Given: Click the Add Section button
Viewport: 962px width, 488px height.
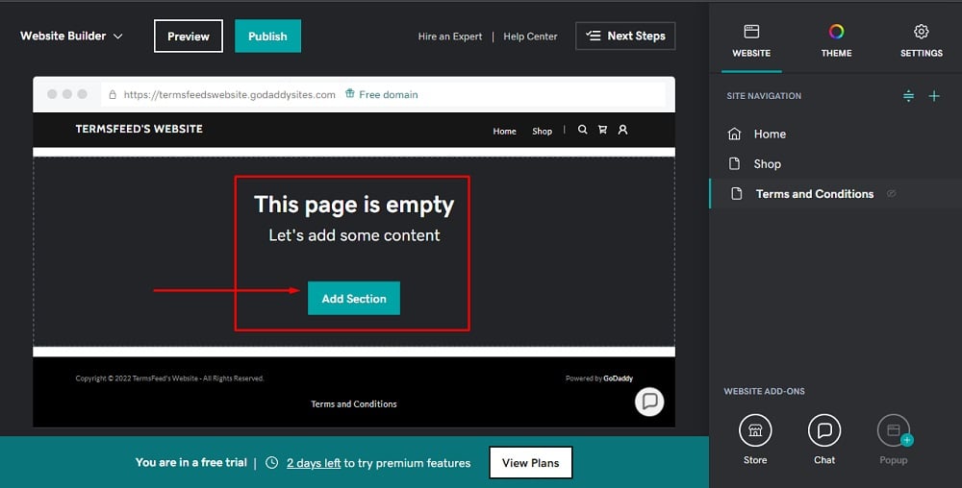Looking at the screenshot, I should tap(354, 298).
